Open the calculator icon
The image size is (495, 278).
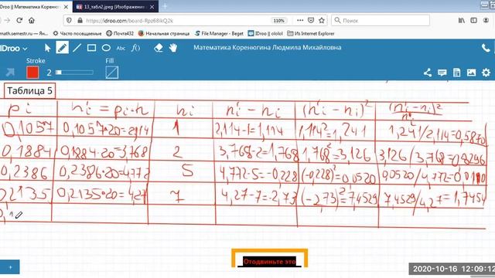456,73
